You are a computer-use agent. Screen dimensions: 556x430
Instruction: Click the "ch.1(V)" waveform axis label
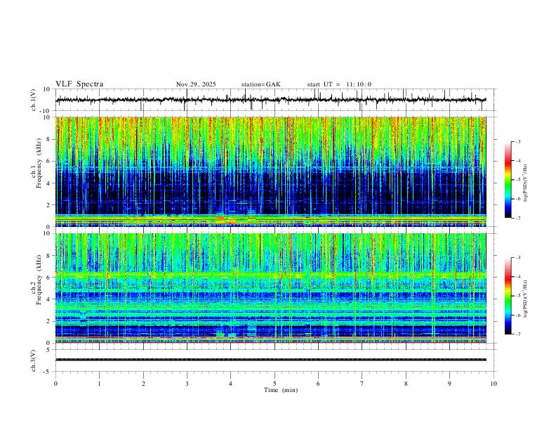pyautogui.click(x=34, y=100)
